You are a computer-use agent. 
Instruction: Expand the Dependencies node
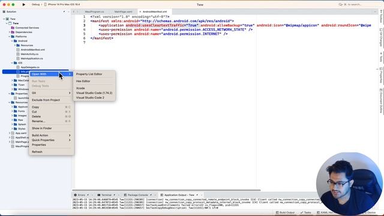click(x=10, y=32)
